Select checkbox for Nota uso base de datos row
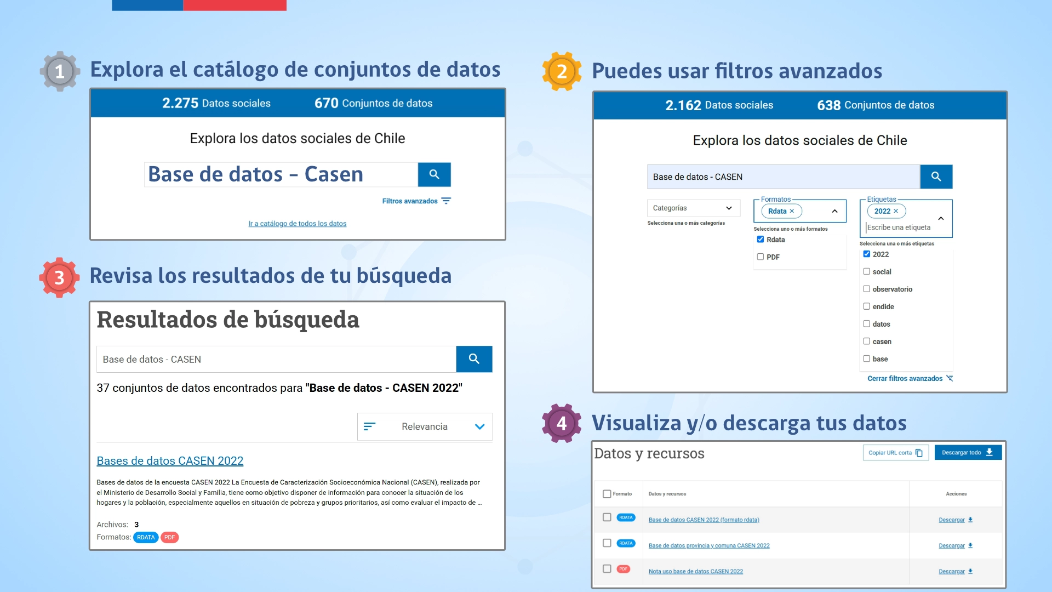The width and height of the screenshot is (1052, 592). tap(607, 568)
